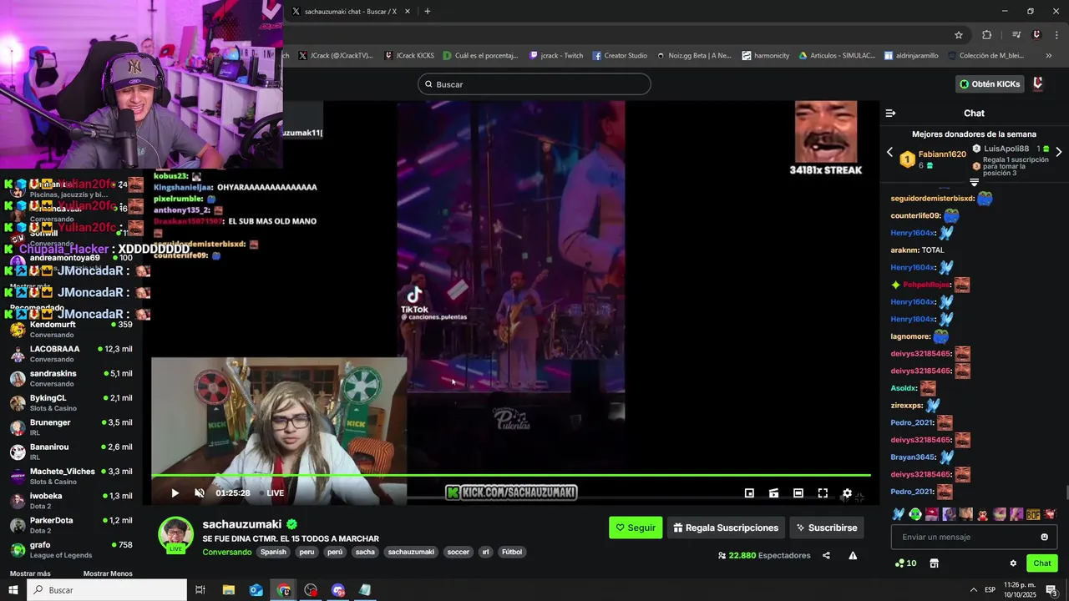
Task: Open jcrack - Twitch bookmark
Action: click(x=556, y=56)
